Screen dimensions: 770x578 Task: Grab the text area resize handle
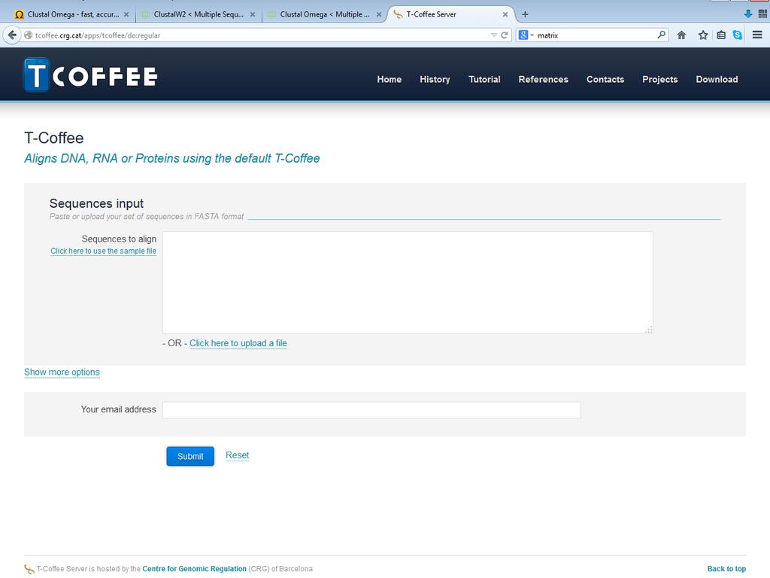649,330
